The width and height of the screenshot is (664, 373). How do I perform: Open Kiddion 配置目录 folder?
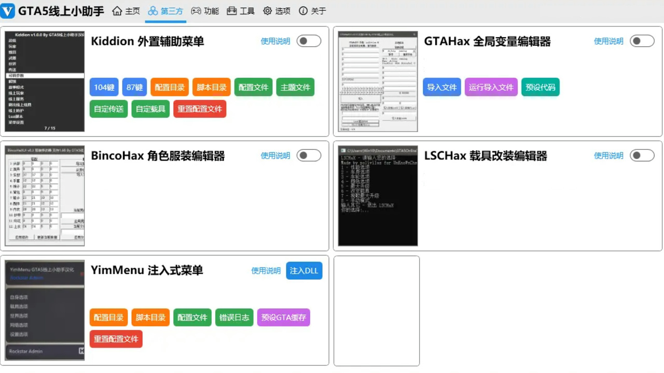click(170, 87)
